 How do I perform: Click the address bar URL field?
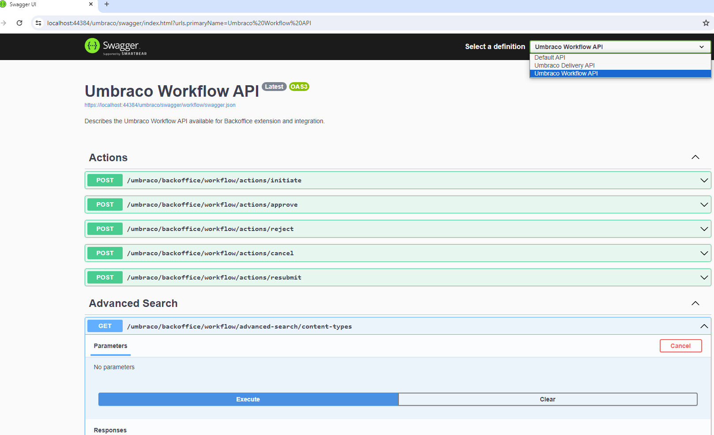click(179, 23)
